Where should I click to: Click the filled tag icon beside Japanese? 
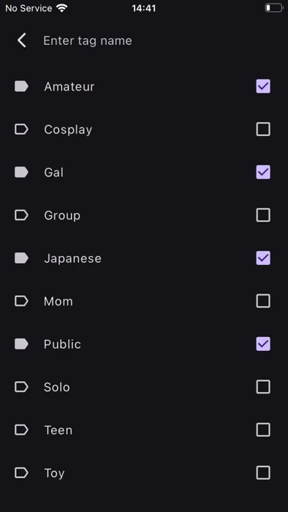point(21,258)
